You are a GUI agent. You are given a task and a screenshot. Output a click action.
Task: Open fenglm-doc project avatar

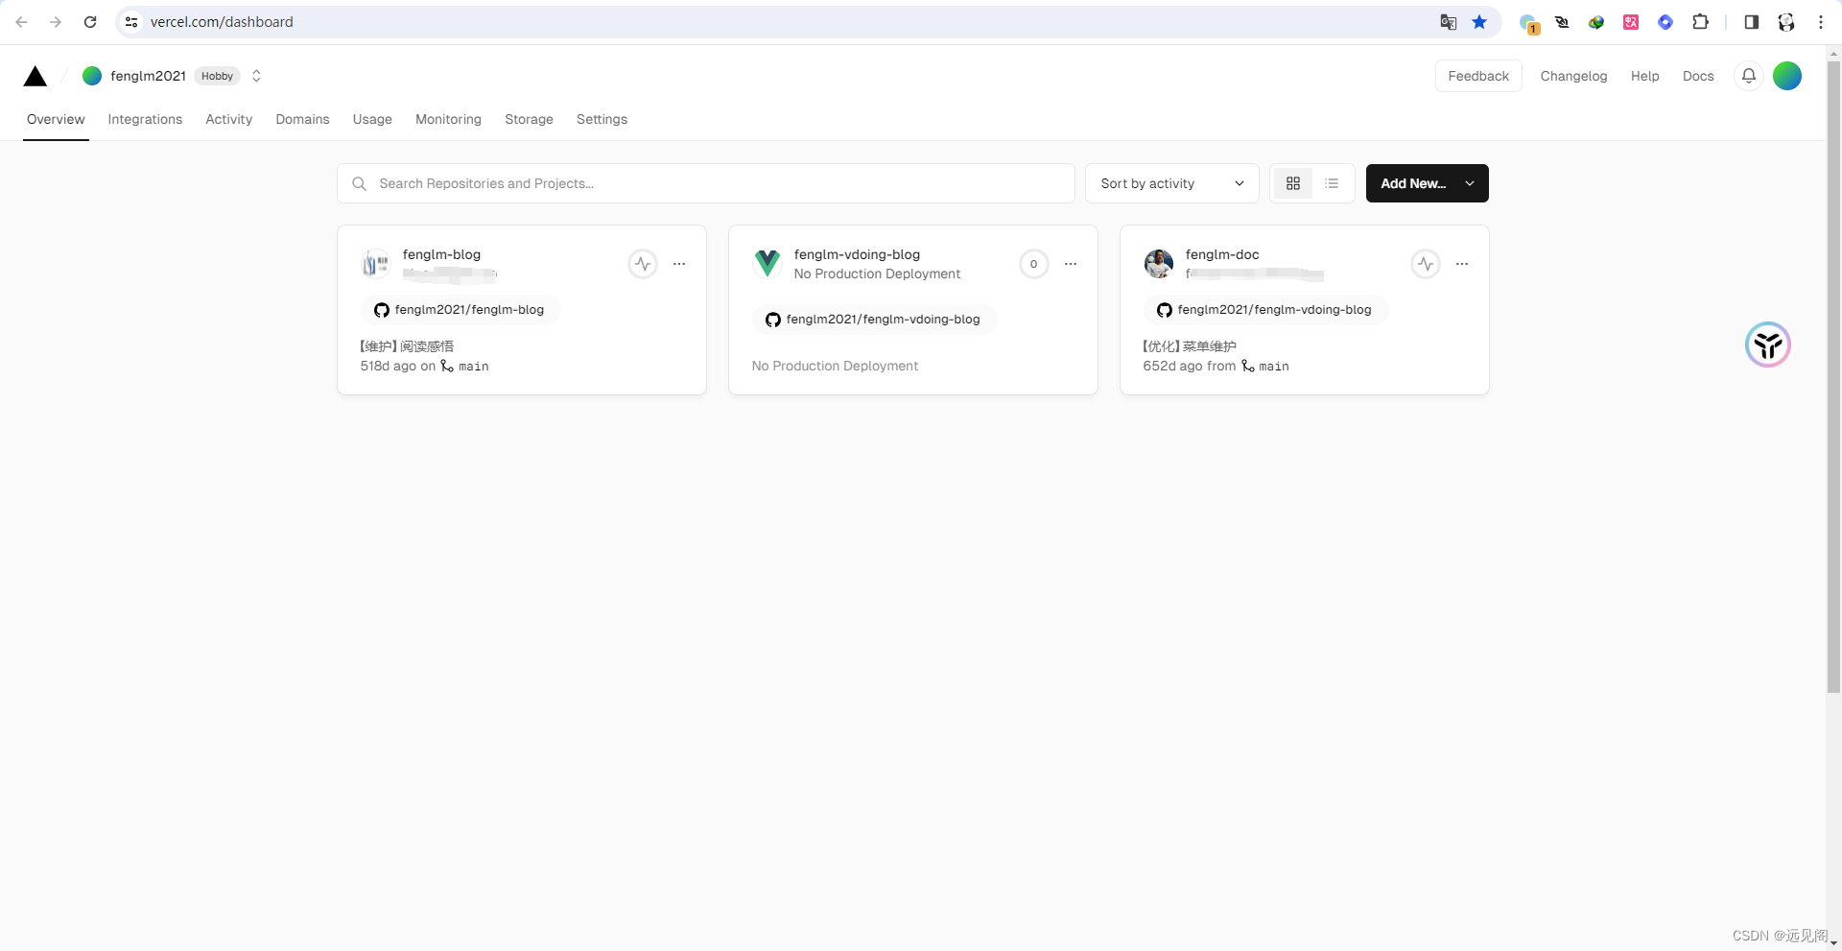click(x=1159, y=263)
